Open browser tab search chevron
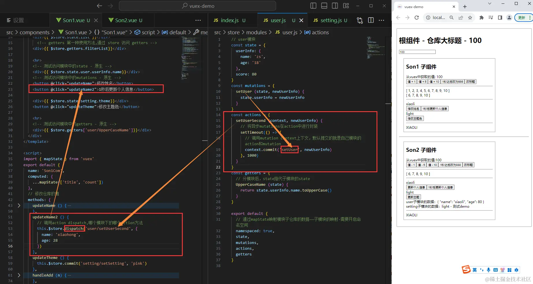 coord(490,3)
